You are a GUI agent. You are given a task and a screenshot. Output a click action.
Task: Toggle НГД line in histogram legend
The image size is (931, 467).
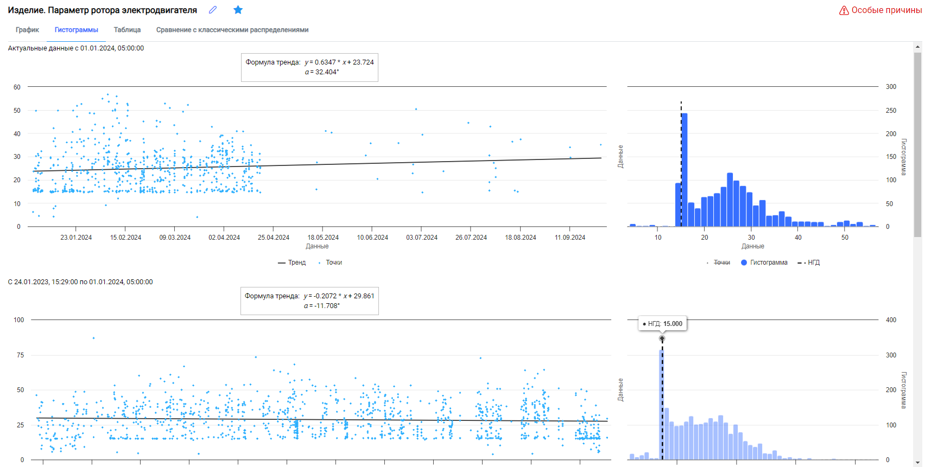coord(808,263)
